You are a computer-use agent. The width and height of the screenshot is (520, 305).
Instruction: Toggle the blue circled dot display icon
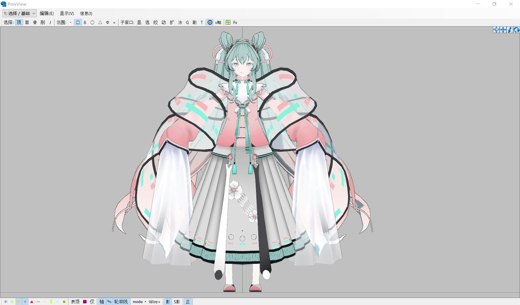pyautogui.click(x=25, y=302)
